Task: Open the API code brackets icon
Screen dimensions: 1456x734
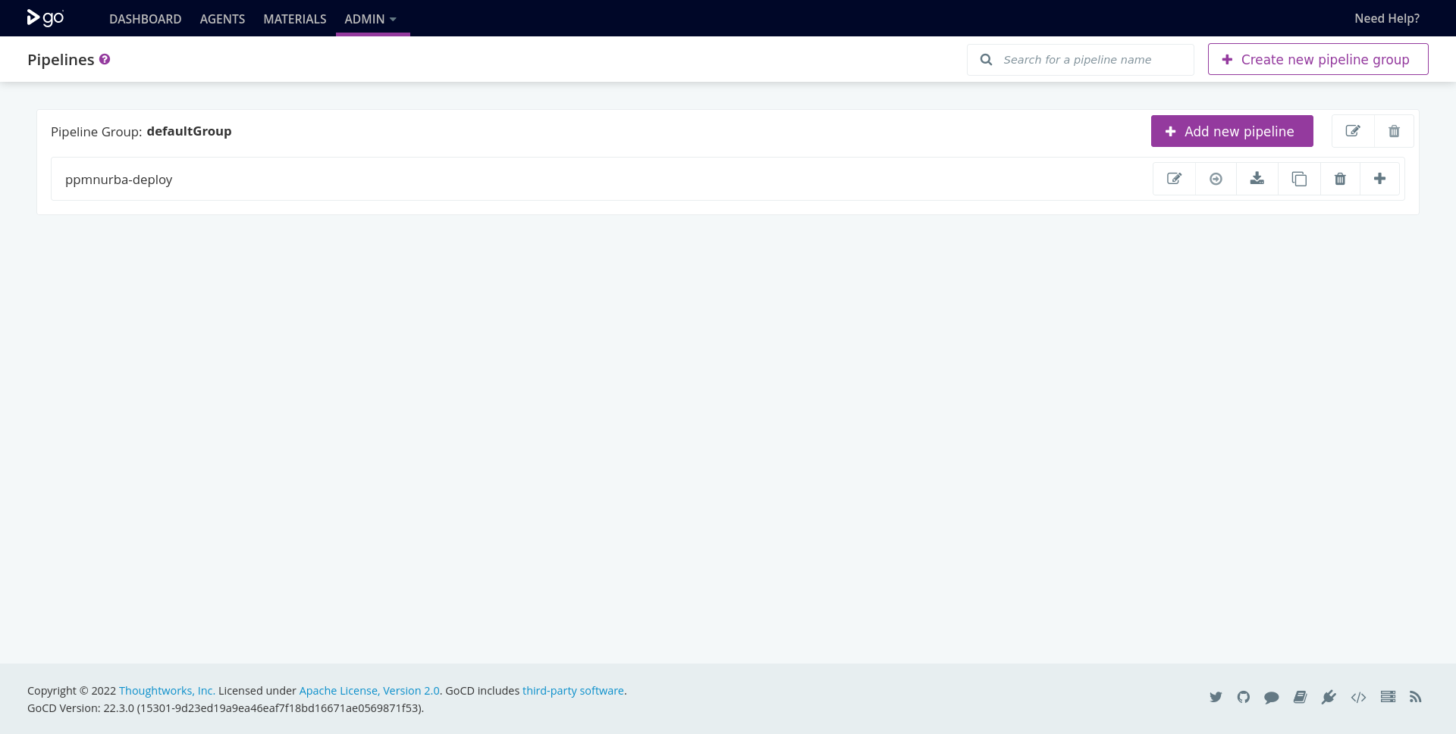Action: (1358, 697)
